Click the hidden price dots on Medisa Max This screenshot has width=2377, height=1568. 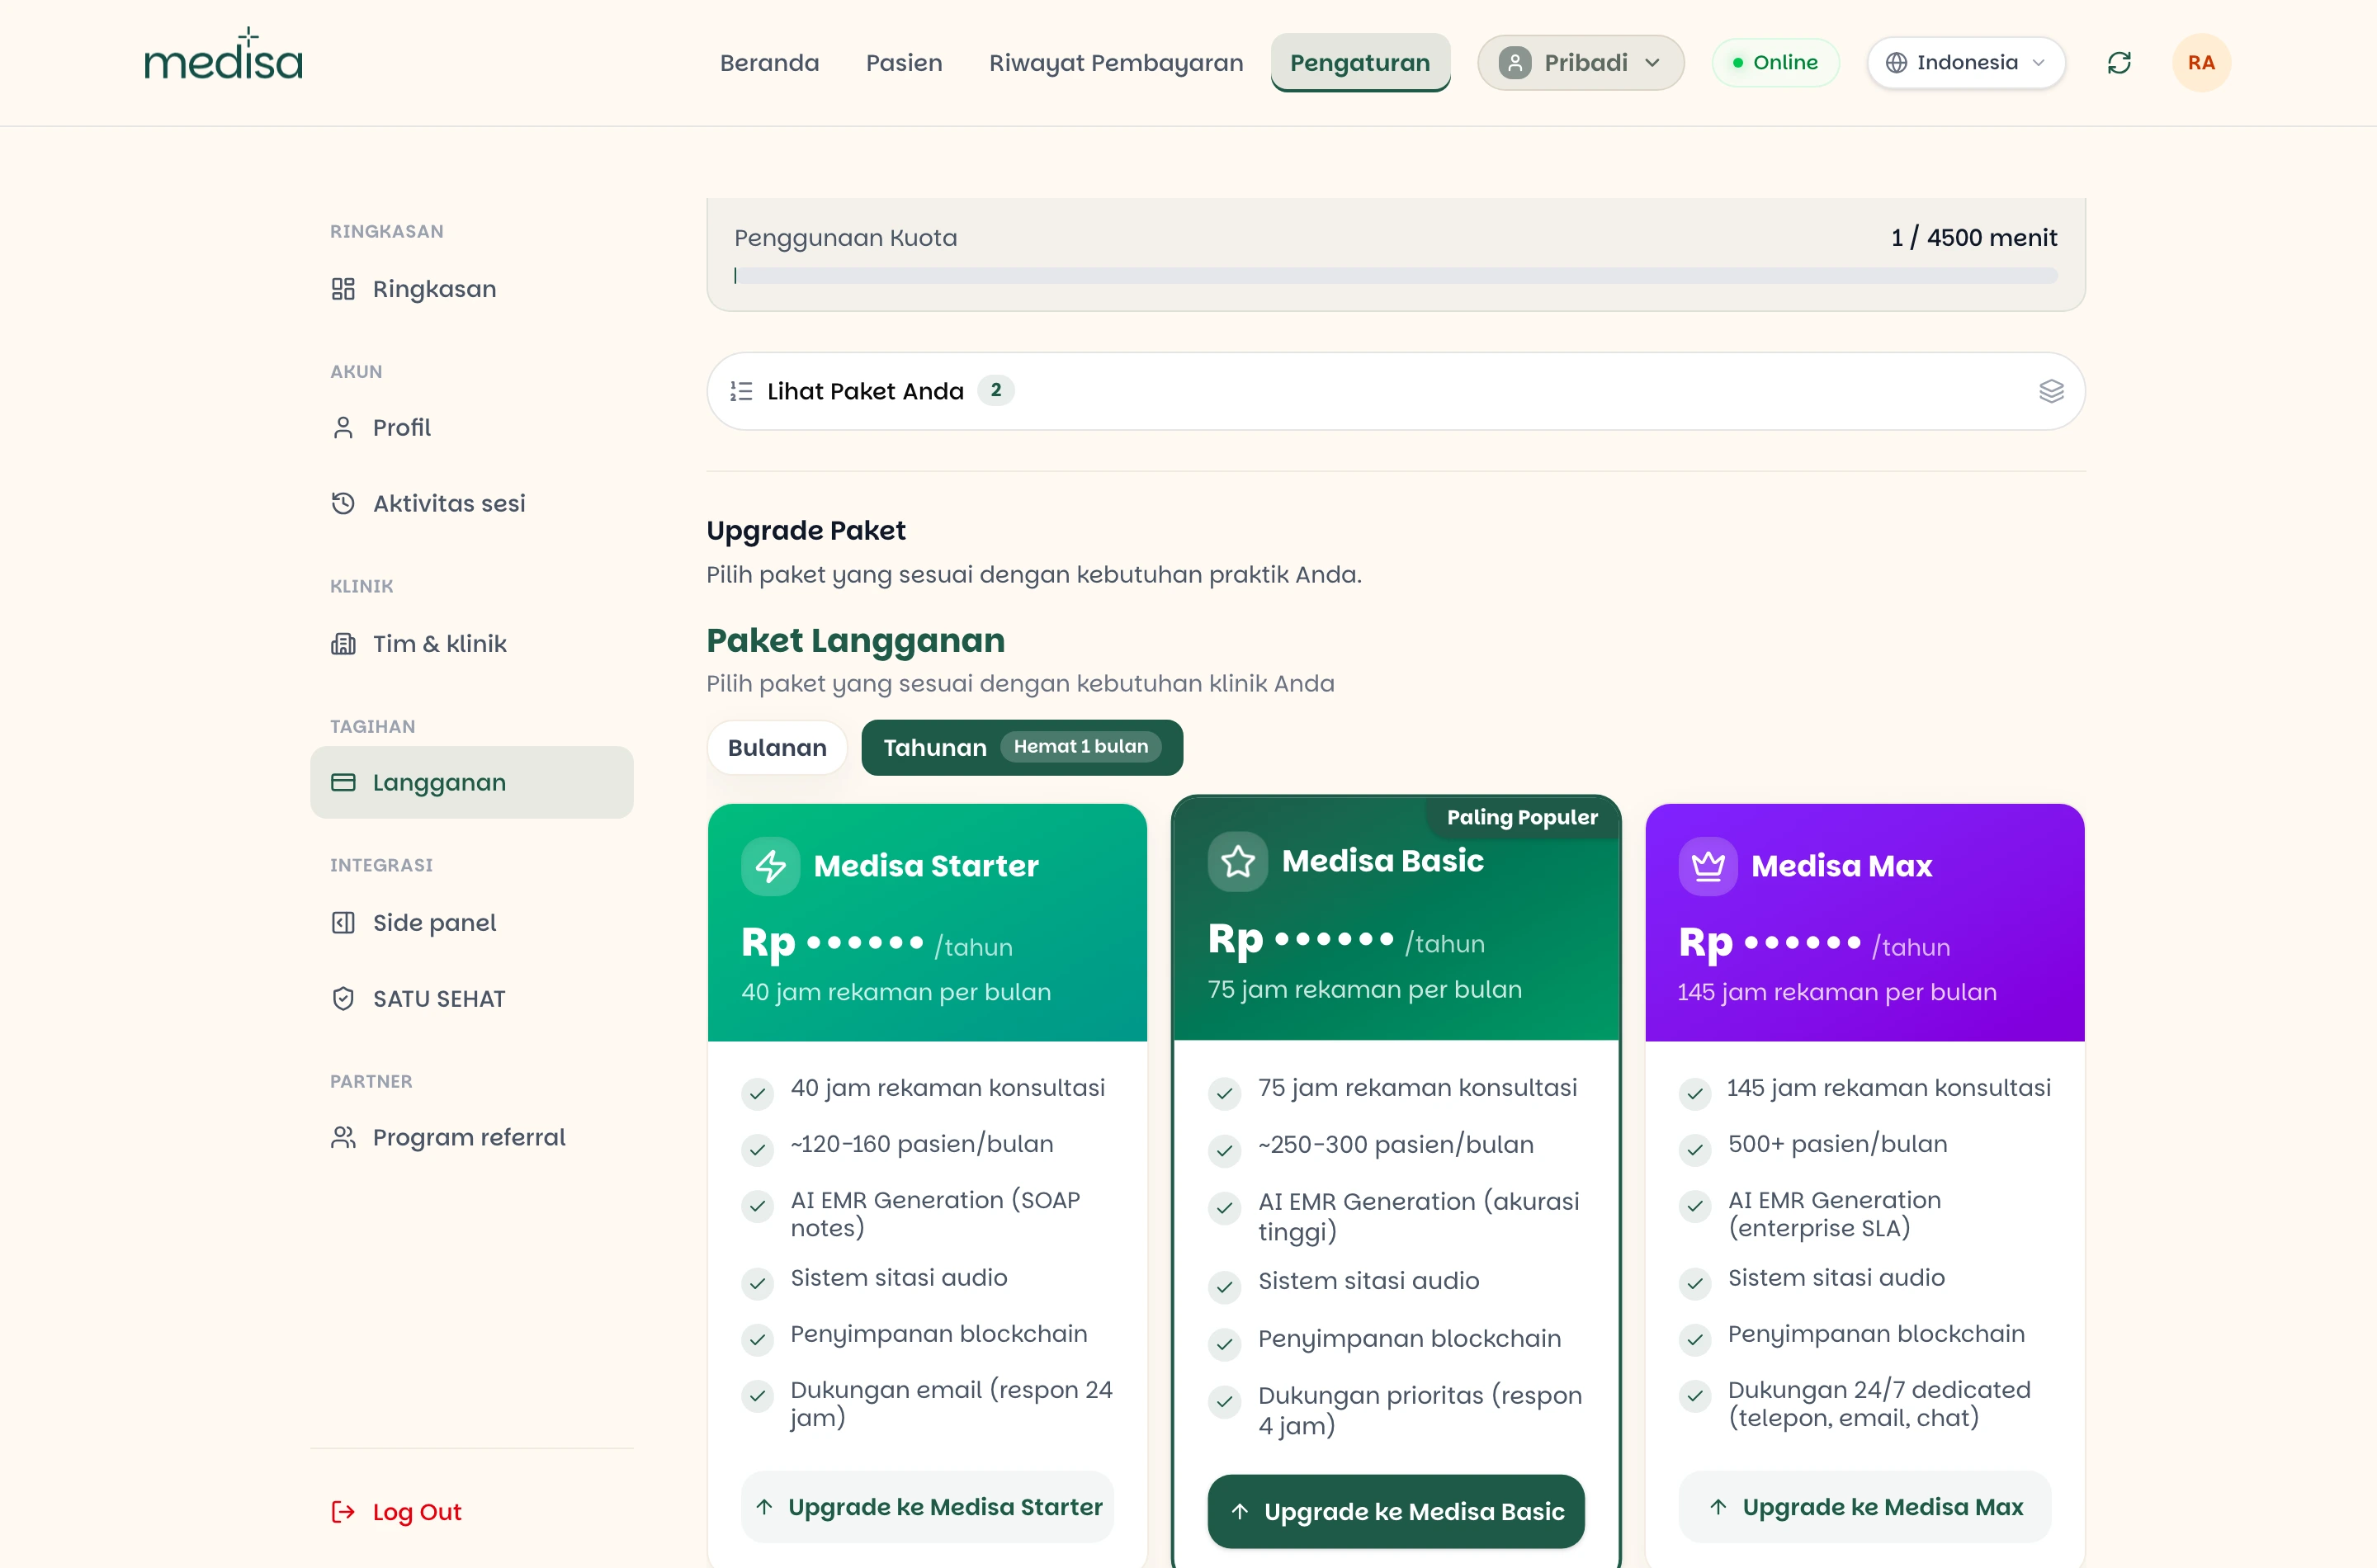(1802, 942)
